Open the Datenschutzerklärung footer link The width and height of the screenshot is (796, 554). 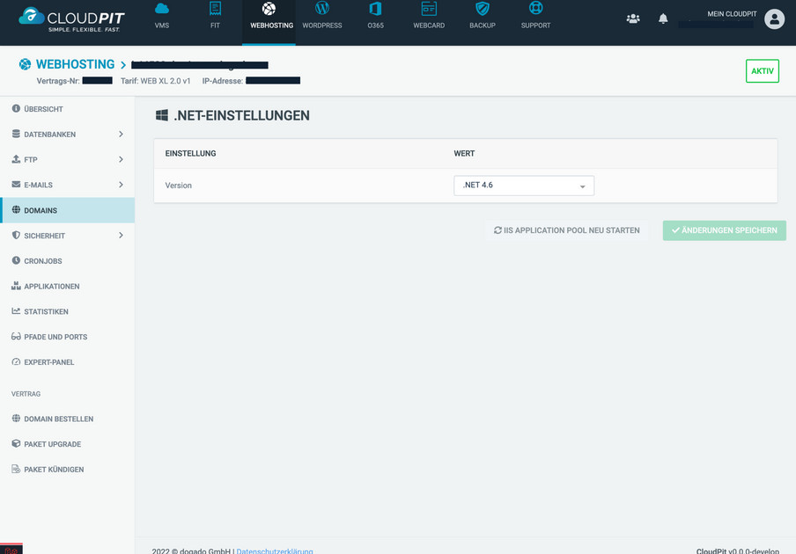(x=275, y=551)
